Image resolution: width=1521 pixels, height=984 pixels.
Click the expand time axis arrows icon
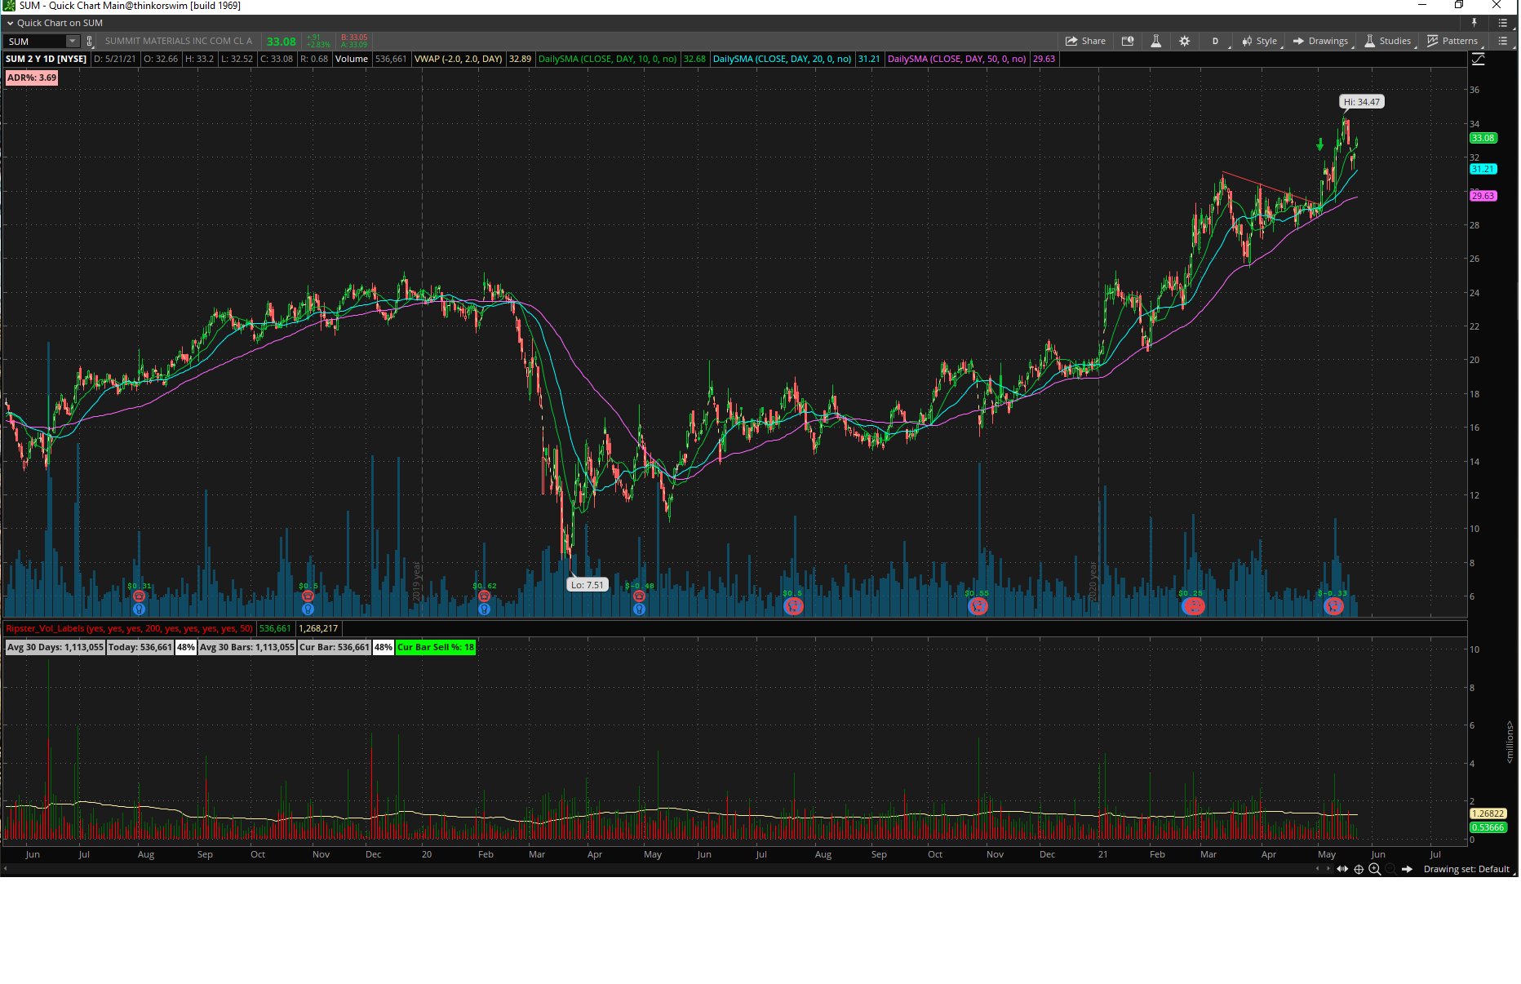(1342, 869)
